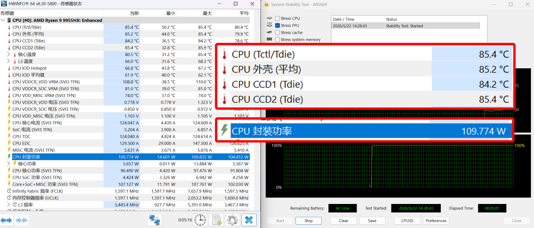Click the Elapsed Time 00:05:01 field
This screenshot has width=534, height=228.
pyautogui.click(x=492, y=208)
